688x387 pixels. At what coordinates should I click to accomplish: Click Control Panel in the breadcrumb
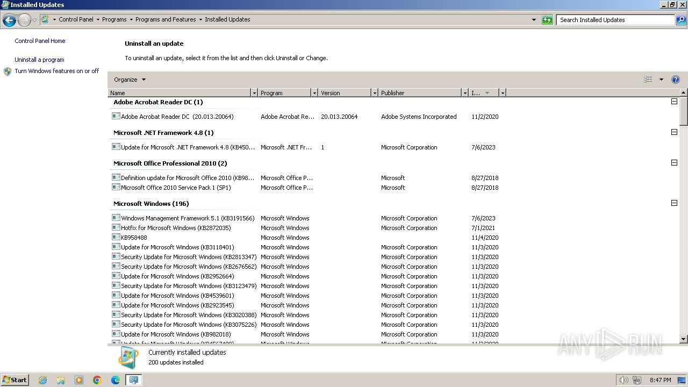[76, 19]
